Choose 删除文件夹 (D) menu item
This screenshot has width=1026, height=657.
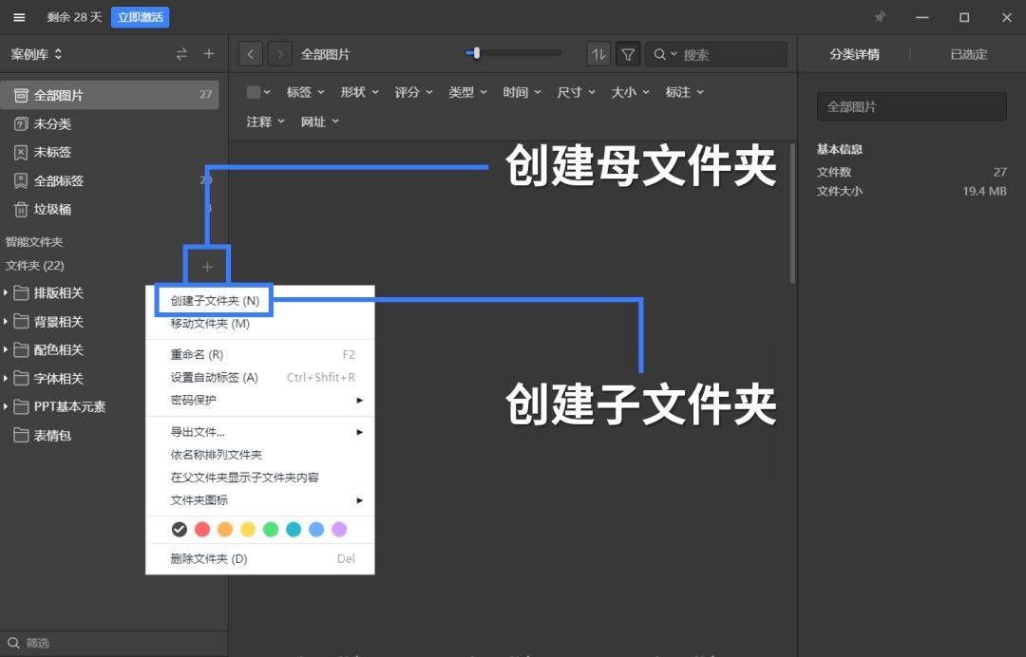[x=259, y=559]
